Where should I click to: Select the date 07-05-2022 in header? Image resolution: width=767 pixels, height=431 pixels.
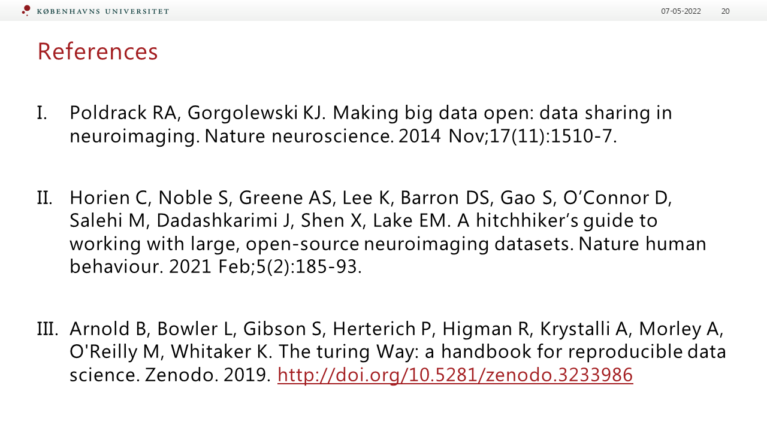point(681,11)
